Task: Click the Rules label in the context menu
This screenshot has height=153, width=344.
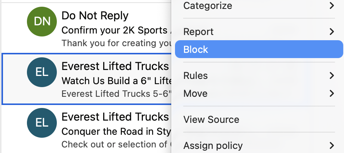Action: click(196, 76)
